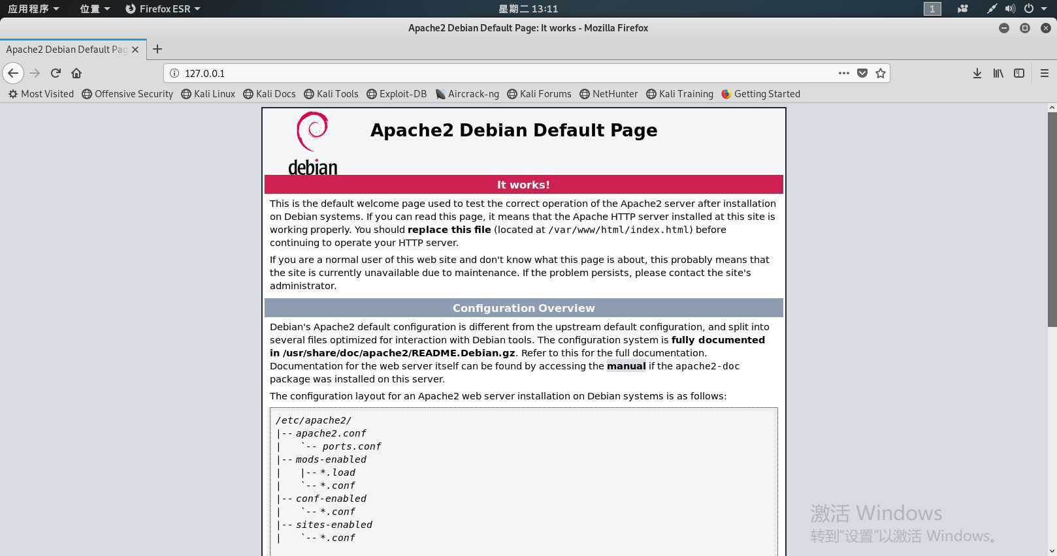Open the volume control in top bar
The image size is (1057, 556).
point(1010,8)
